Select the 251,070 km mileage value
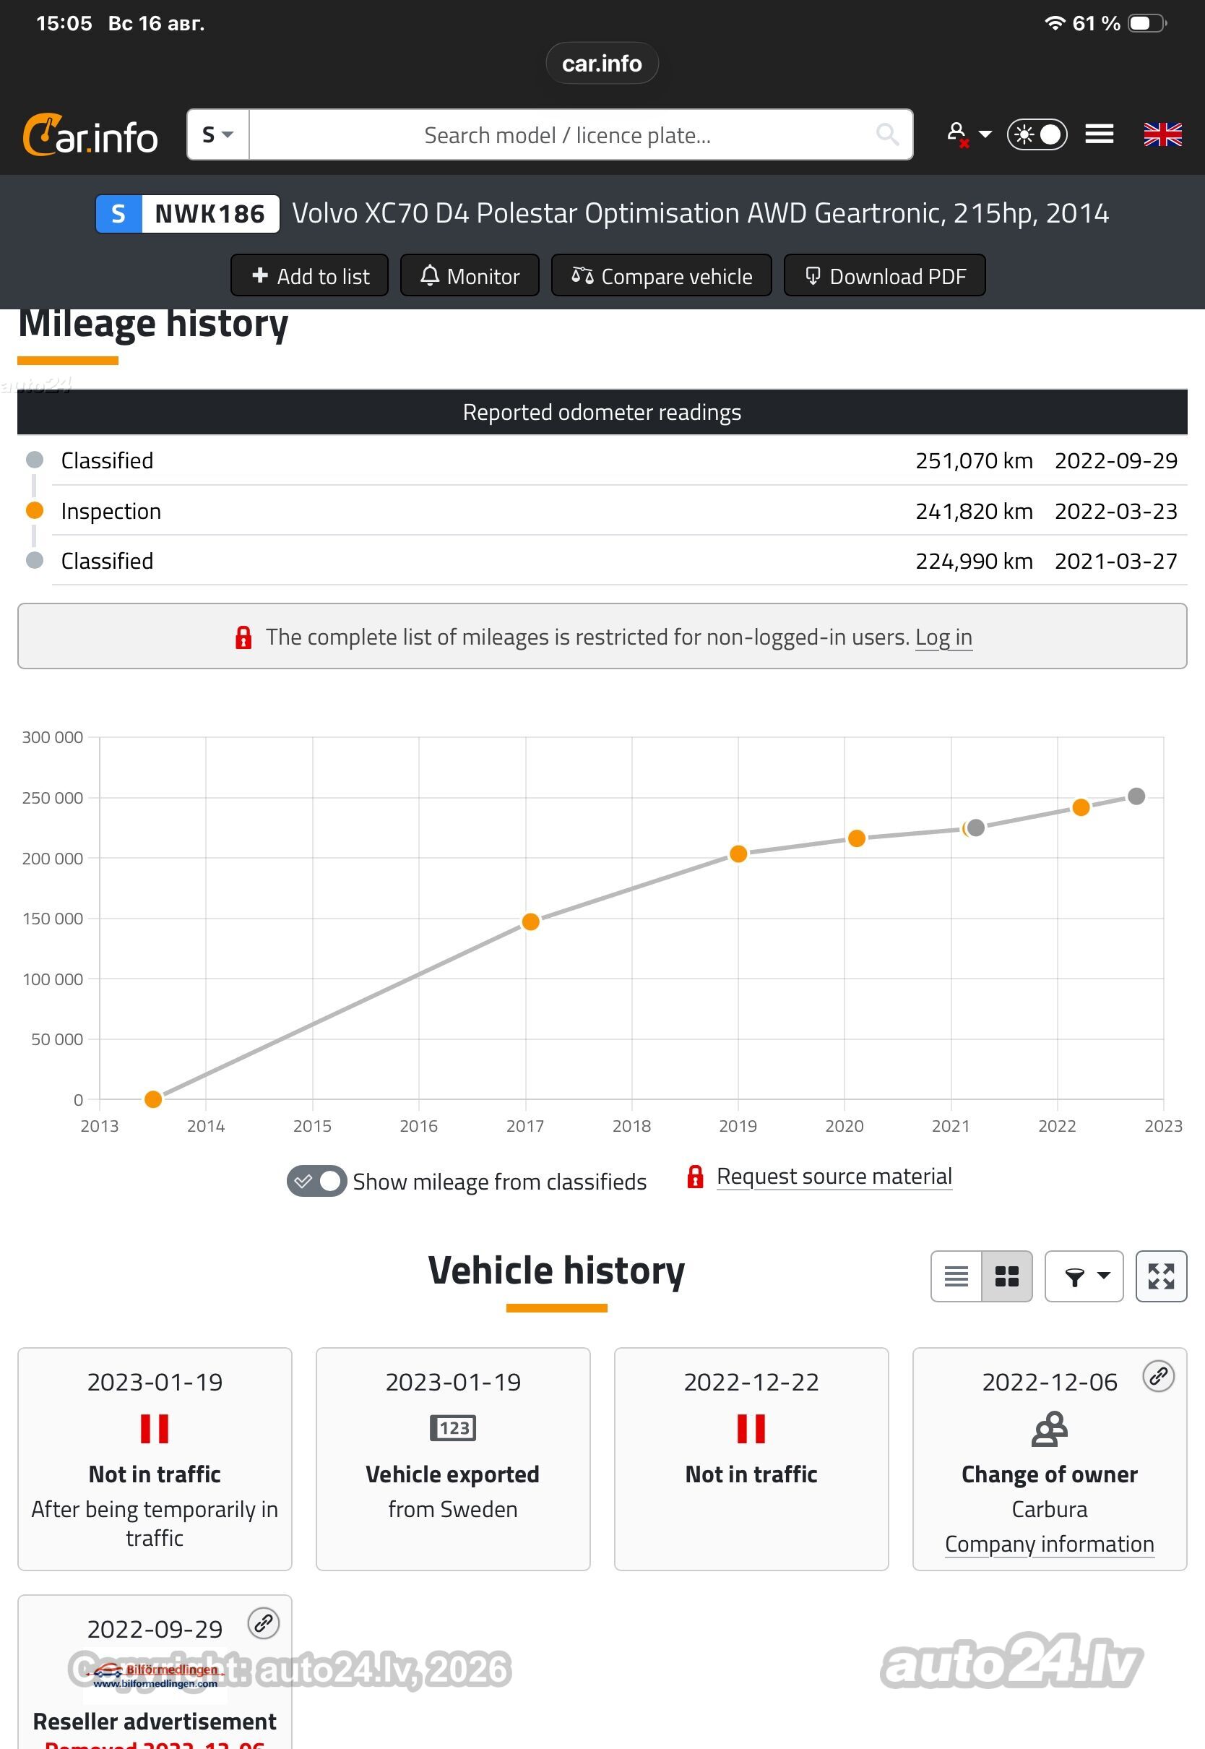This screenshot has width=1205, height=1749. 974,460
